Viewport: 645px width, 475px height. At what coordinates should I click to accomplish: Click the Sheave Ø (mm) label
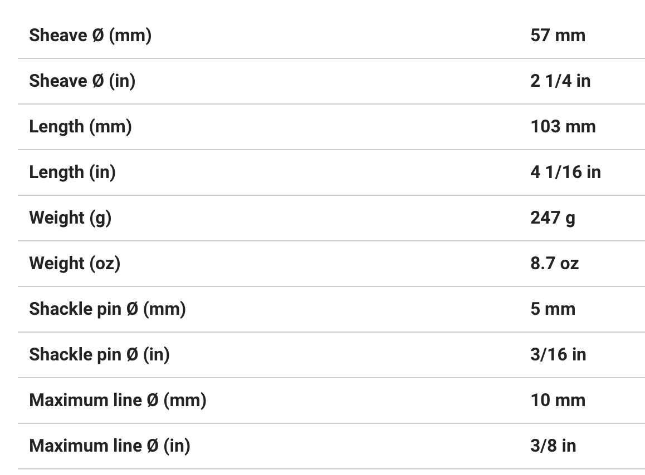point(90,35)
